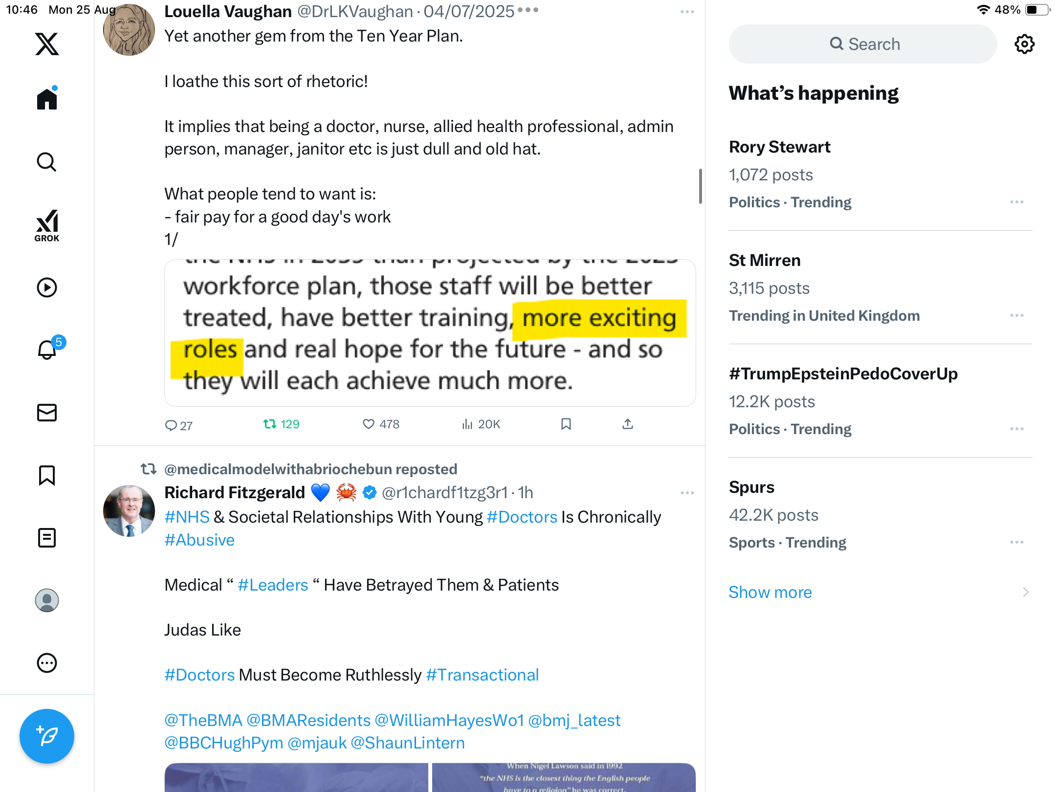View reply count on Louella's post
The image size is (1056, 792).
point(179,425)
